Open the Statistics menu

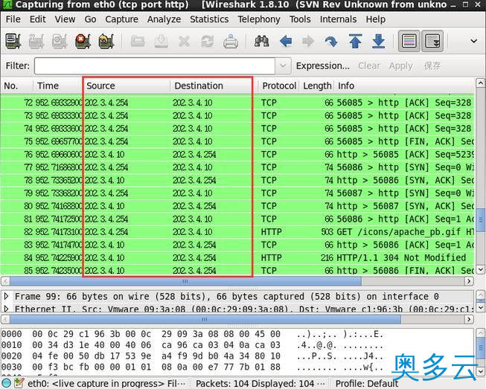[209, 19]
